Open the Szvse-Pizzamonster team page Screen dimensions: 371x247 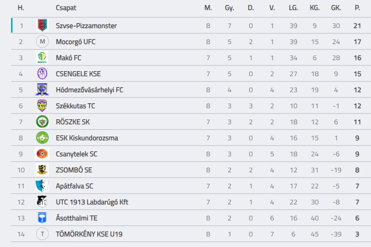[86, 26]
